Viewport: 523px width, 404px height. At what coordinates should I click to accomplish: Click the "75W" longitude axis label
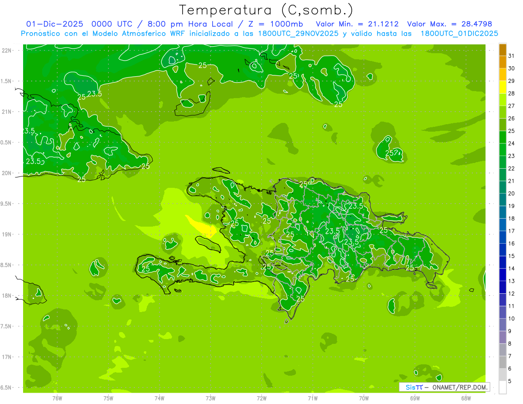108,398
